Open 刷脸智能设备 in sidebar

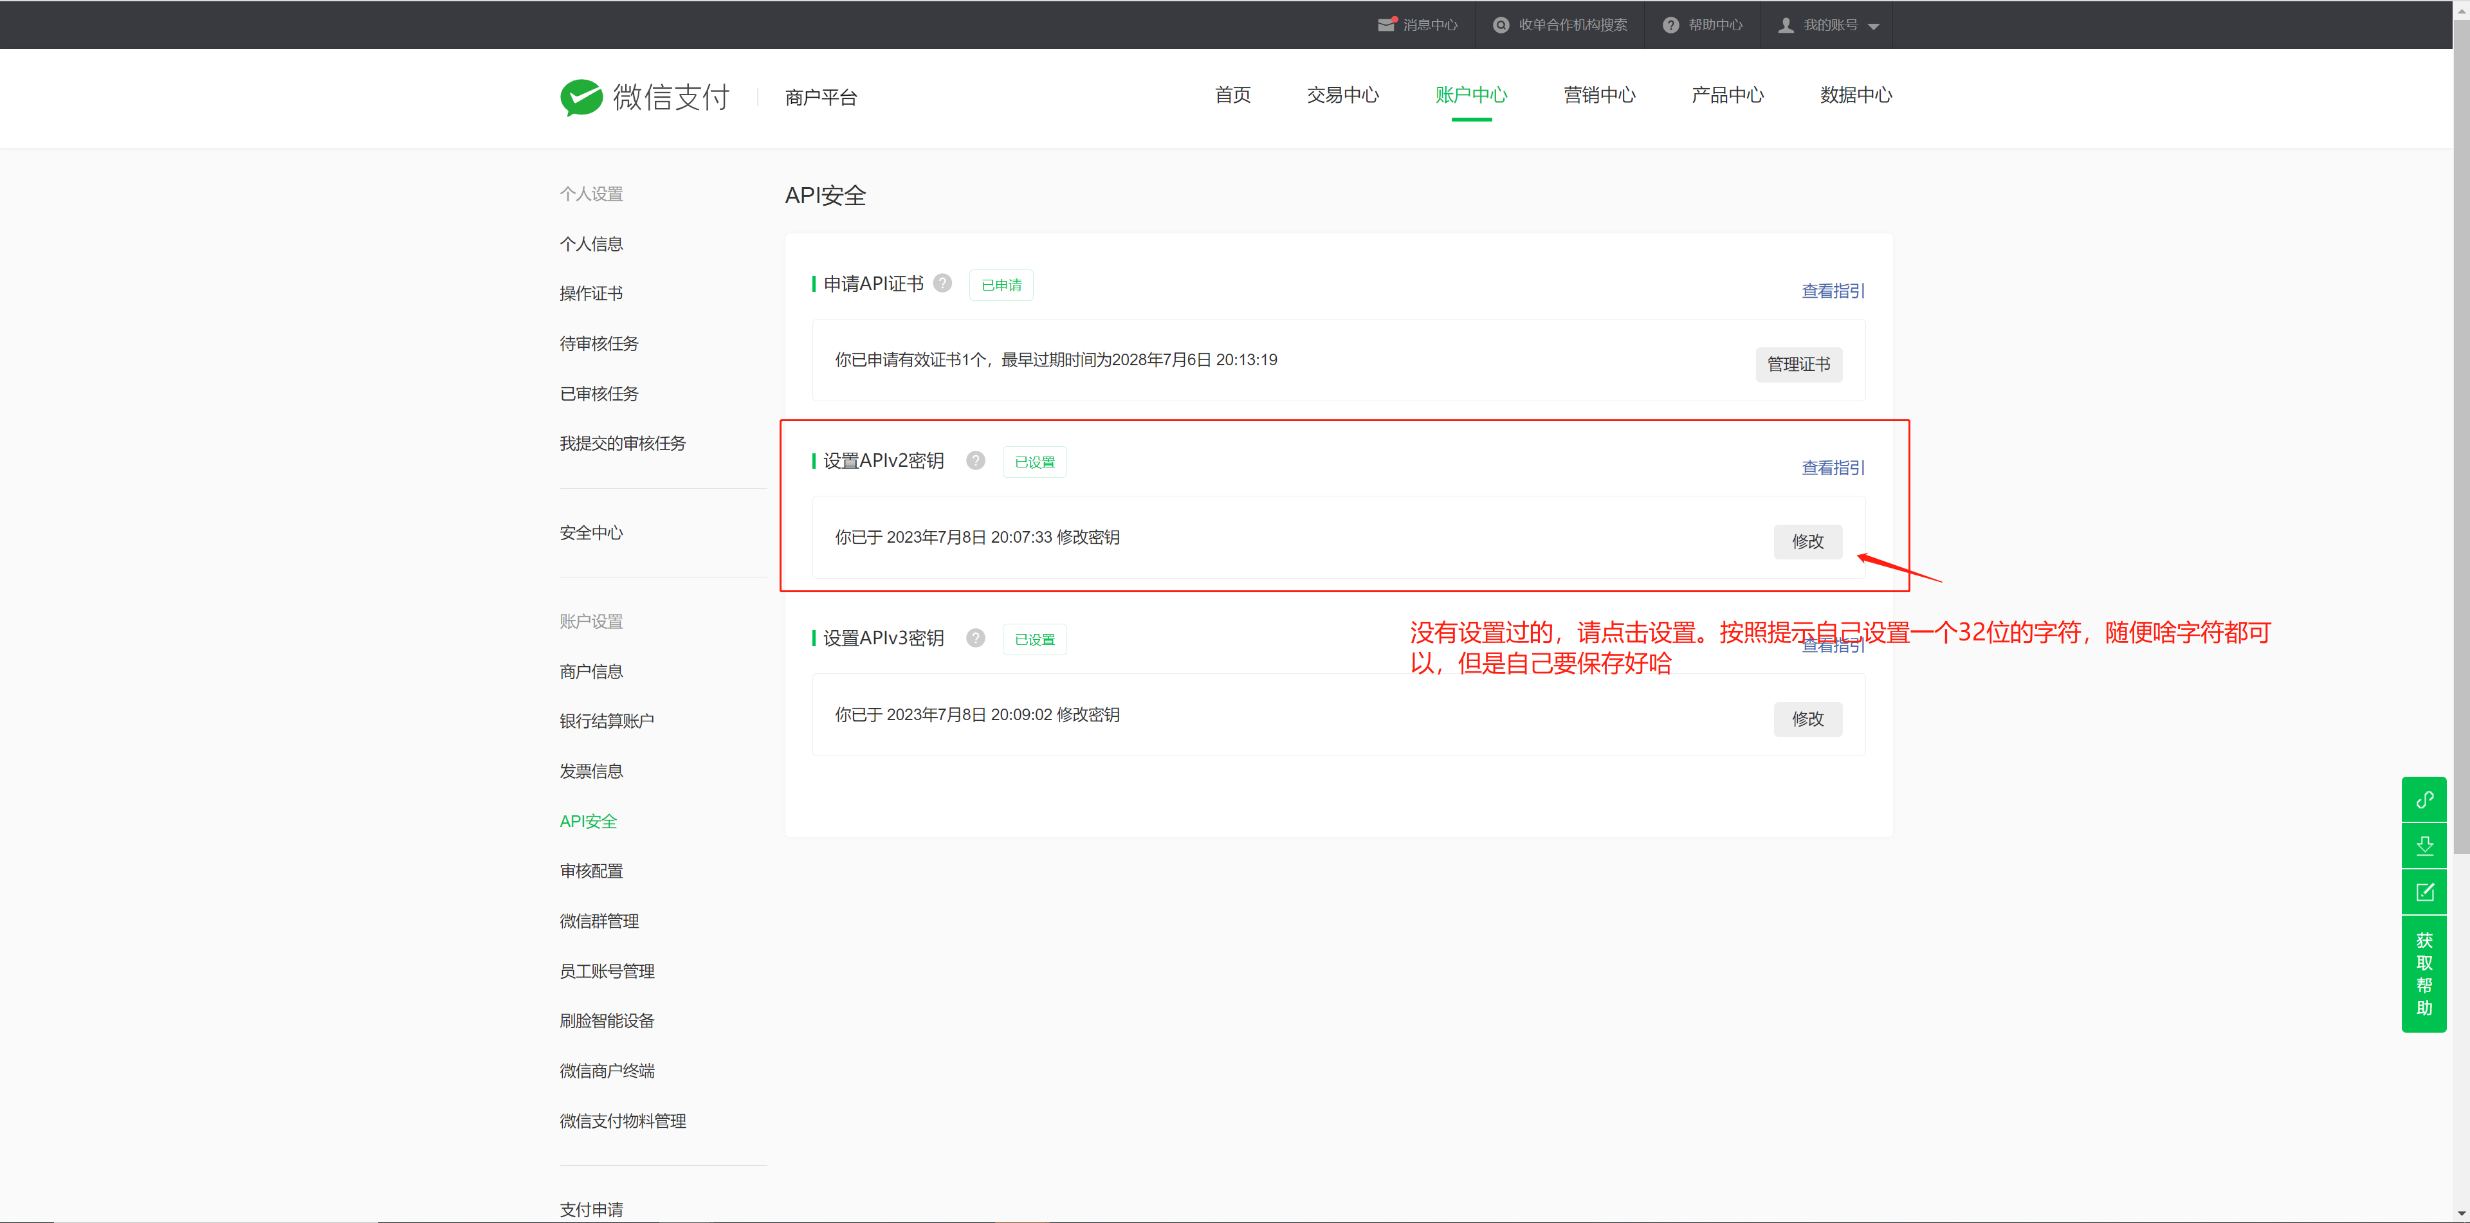[607, 1020]
